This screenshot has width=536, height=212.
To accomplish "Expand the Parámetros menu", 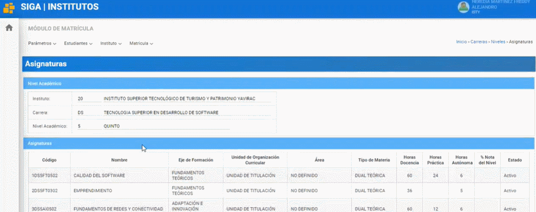I will coord(42,44).
